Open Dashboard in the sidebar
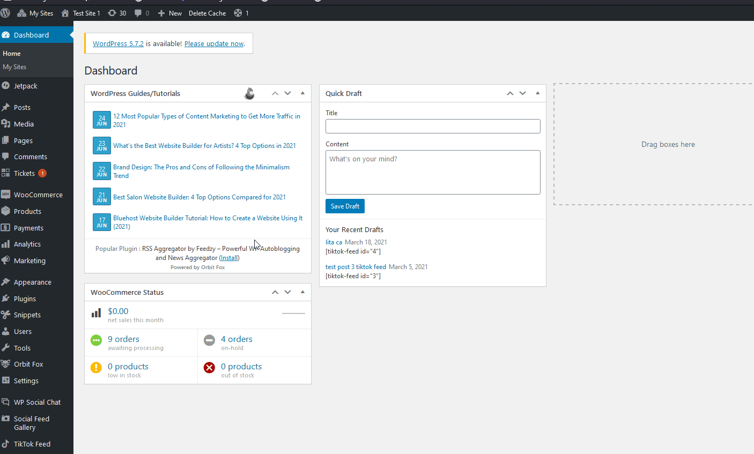754x454 pixels. click(36, 35)
